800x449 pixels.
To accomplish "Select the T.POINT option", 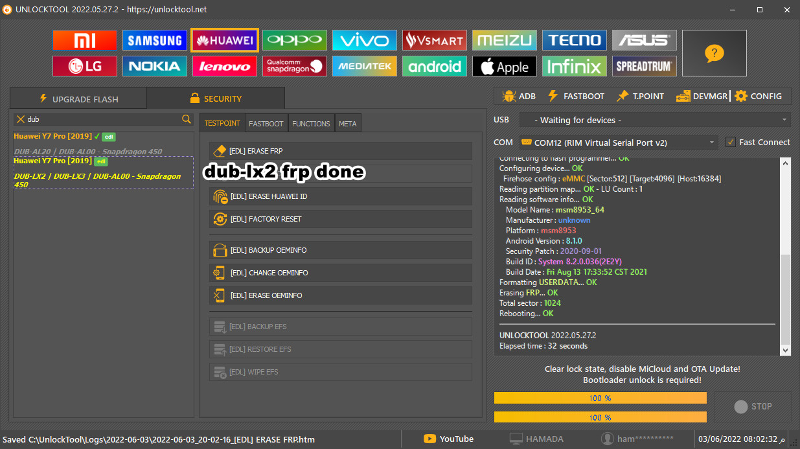I will point(640,95).
